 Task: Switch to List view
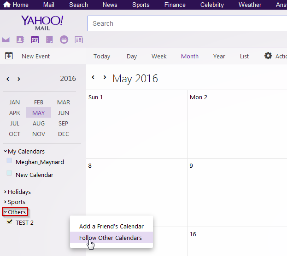(x=244, y=56)
